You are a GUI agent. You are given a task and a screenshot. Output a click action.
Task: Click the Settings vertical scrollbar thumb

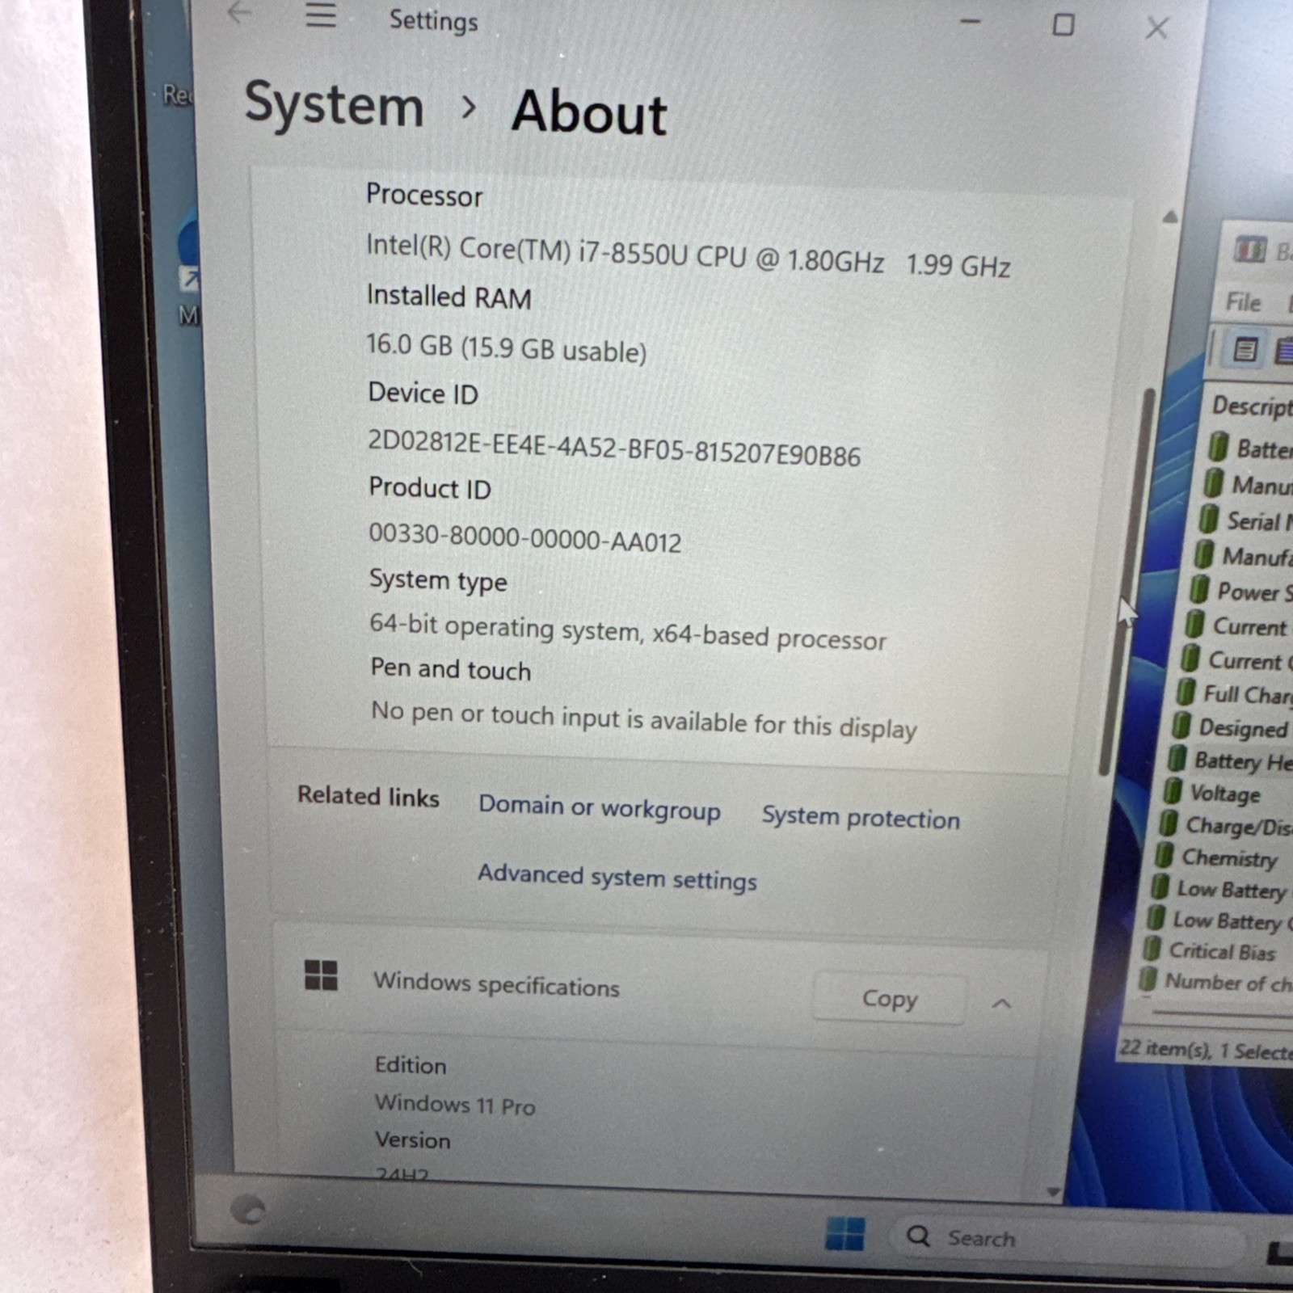[x=1127, y=582]
